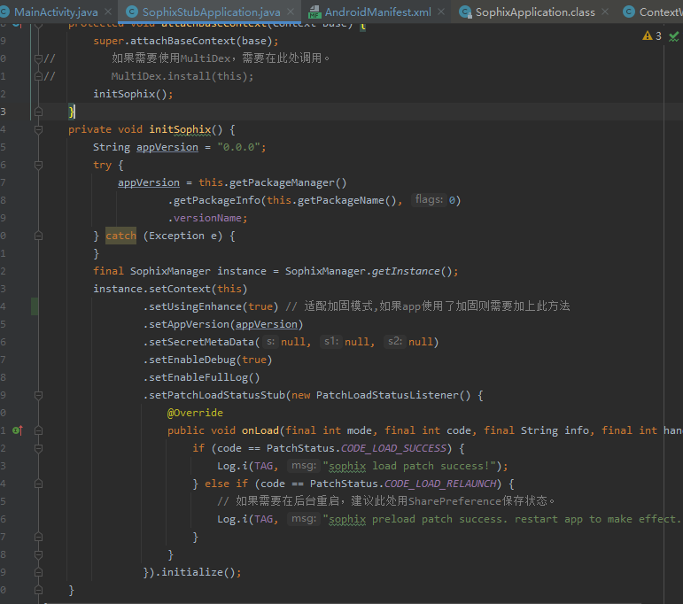Screen dimensions: 683x604
Task: Click fold marker at attachBaseContext closing brace line
Action: [38, 112]
